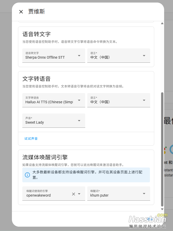The width and height of the screenshot is (173, 231).
Task: Click the 贾维斯 dialog title
Action: [x=37, y=11]
